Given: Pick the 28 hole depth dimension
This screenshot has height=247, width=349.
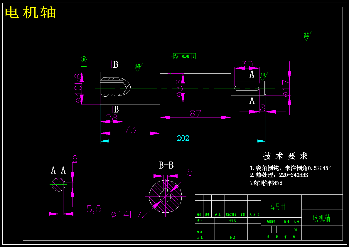Looking at the screenshot, I should coord(112,118).
